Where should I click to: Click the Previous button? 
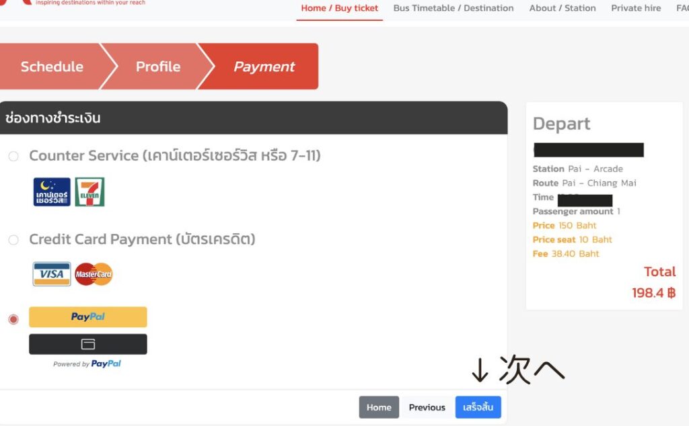tap(427, 407)
